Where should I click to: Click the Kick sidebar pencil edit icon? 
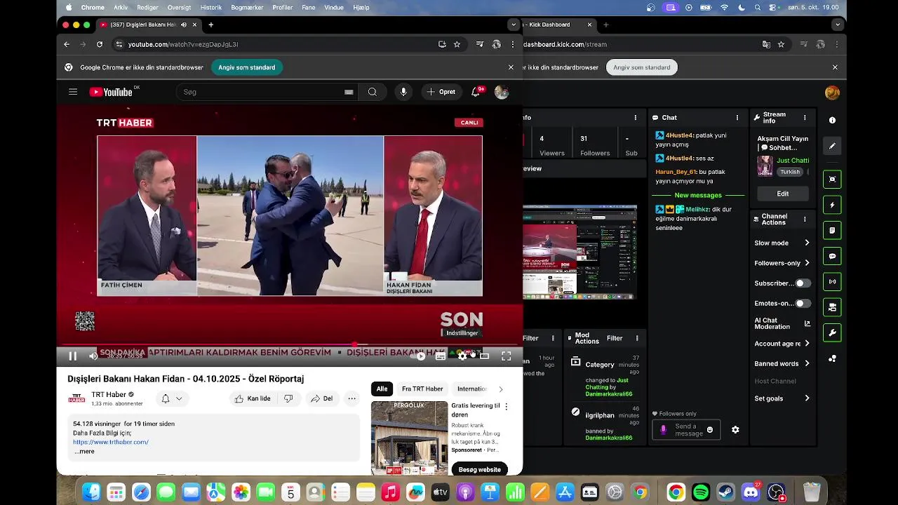(x=832, y=146)
